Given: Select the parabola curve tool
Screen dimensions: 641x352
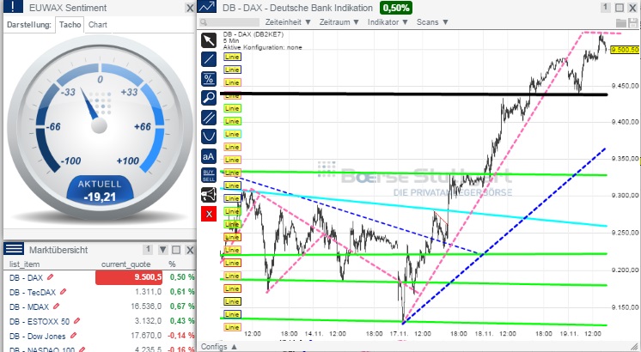Looking at the screenshot, I should (x=209, y=137).
